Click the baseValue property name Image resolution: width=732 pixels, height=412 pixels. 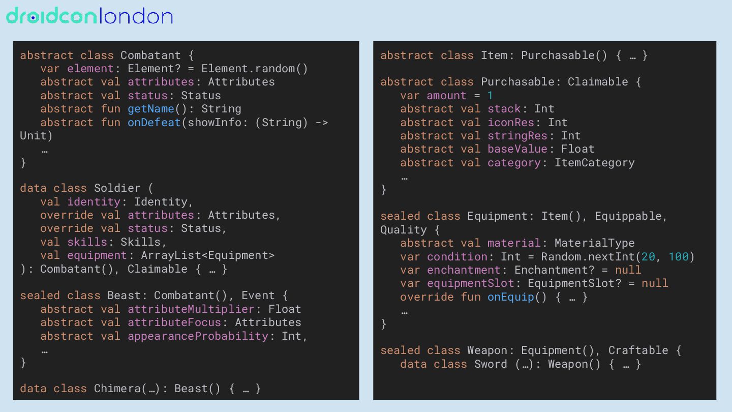(517, 149)
